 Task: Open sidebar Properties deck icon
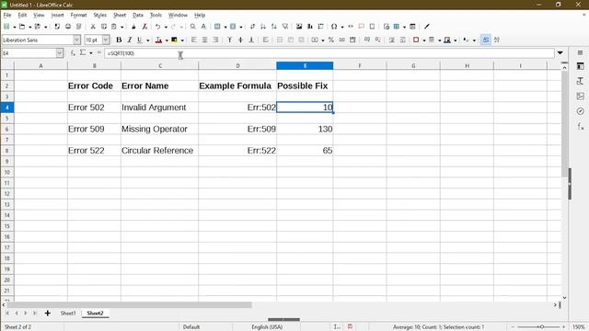tap(581, 66)
